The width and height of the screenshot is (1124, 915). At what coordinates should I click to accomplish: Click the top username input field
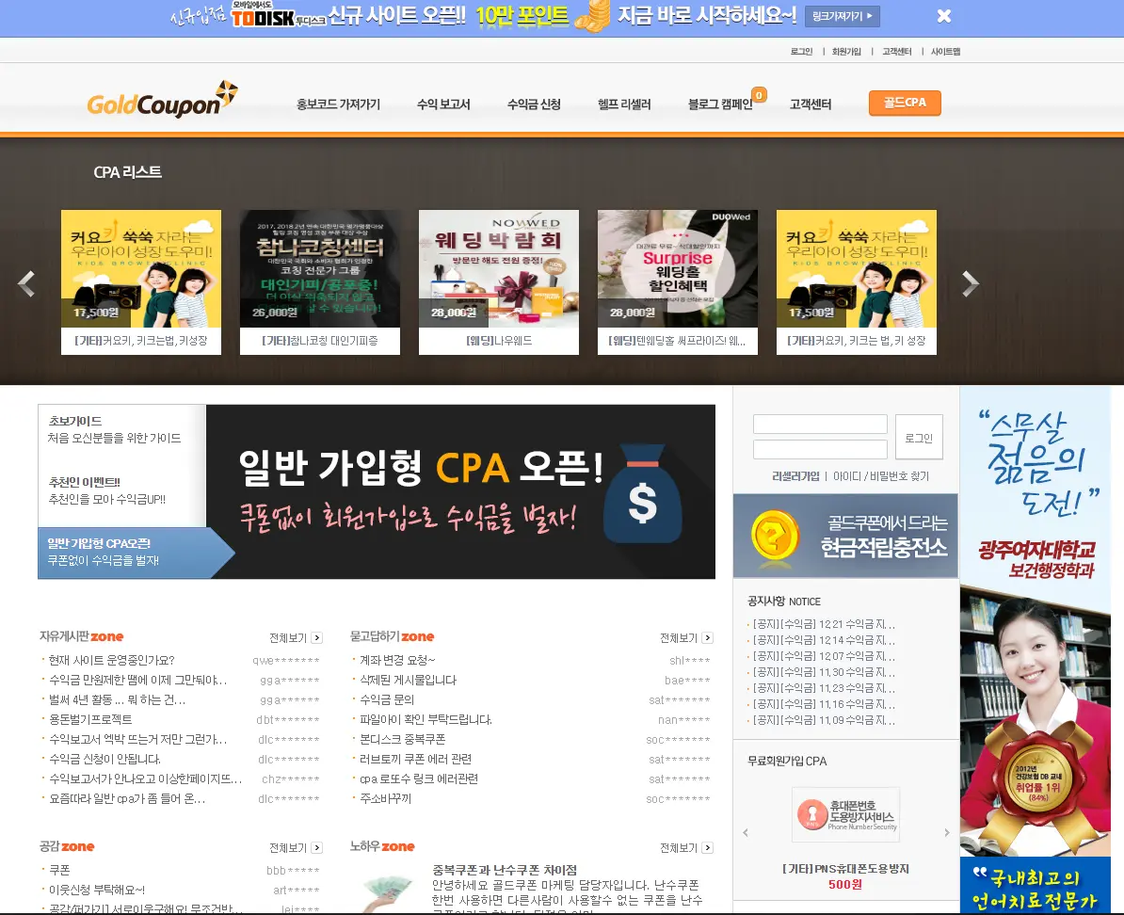click(820, 425)
